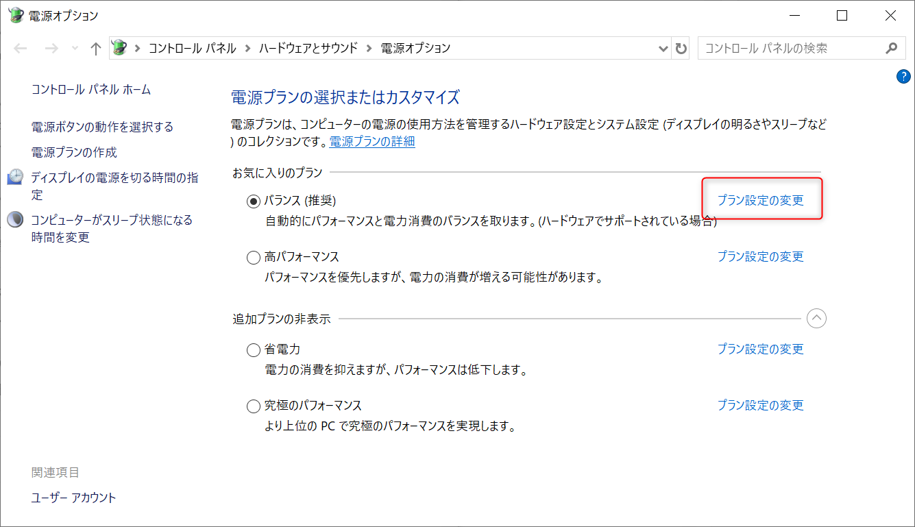Select the 究極のパフォーマンス radio button
This screenshot has width=915, height=527.
point(254,406)
